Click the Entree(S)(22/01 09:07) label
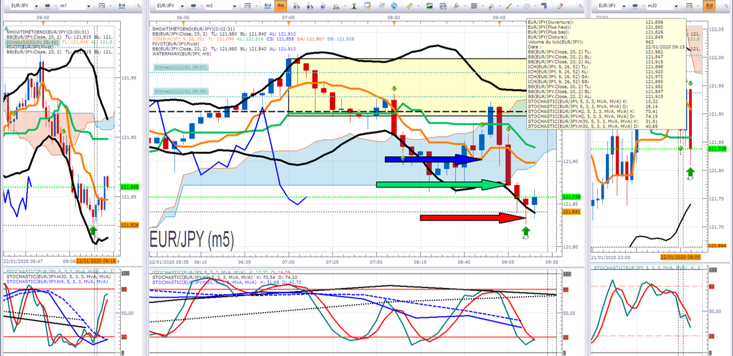 pos(181,67)
